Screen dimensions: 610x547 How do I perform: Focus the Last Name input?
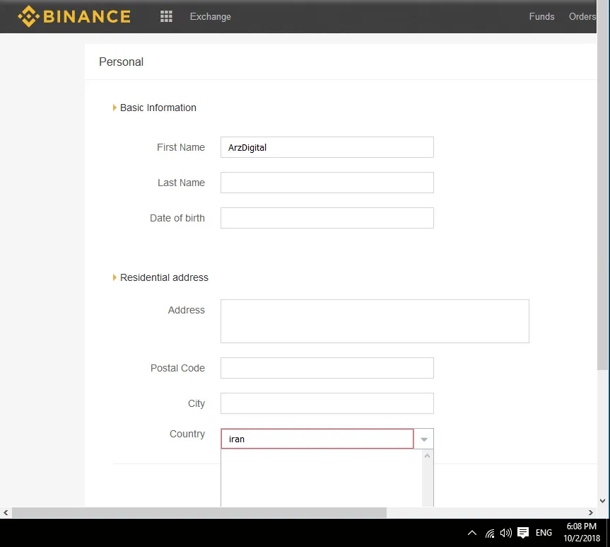coord(327,183)
